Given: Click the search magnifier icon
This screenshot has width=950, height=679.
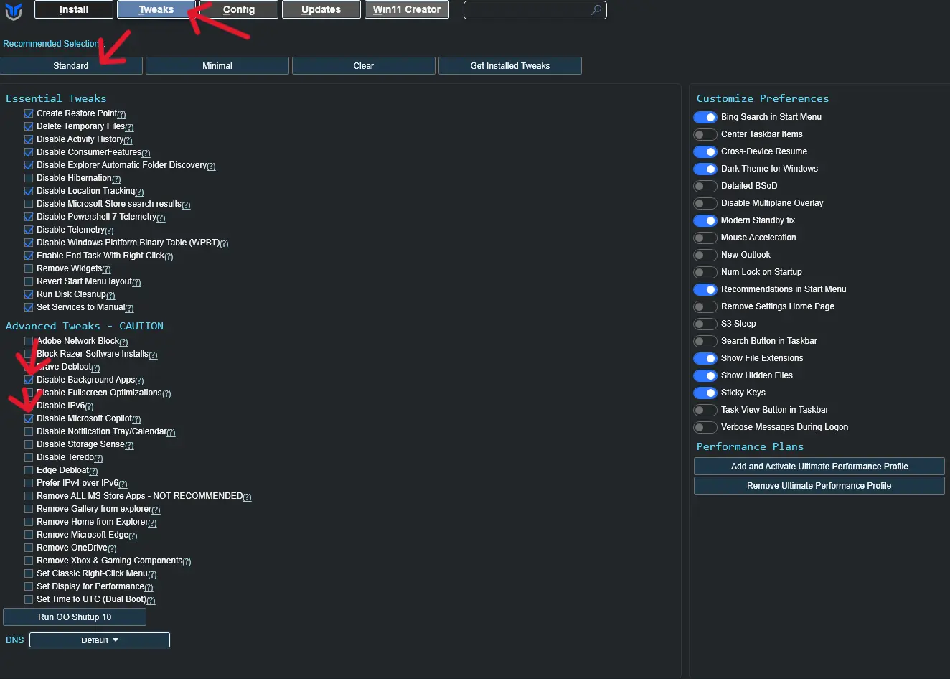Looking at the screenshot, I should point(596,10).
